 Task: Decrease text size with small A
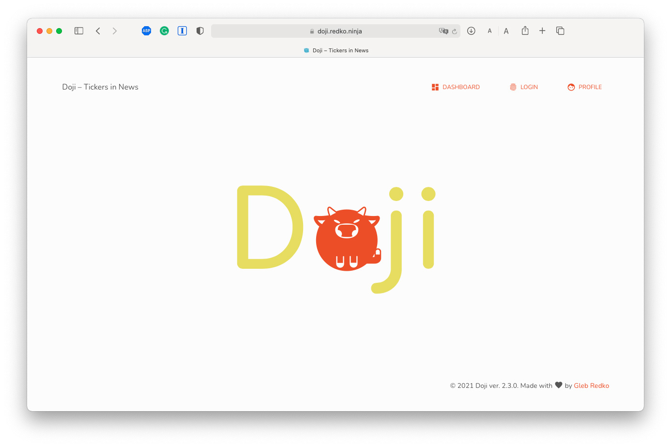[x=489, y=31]
